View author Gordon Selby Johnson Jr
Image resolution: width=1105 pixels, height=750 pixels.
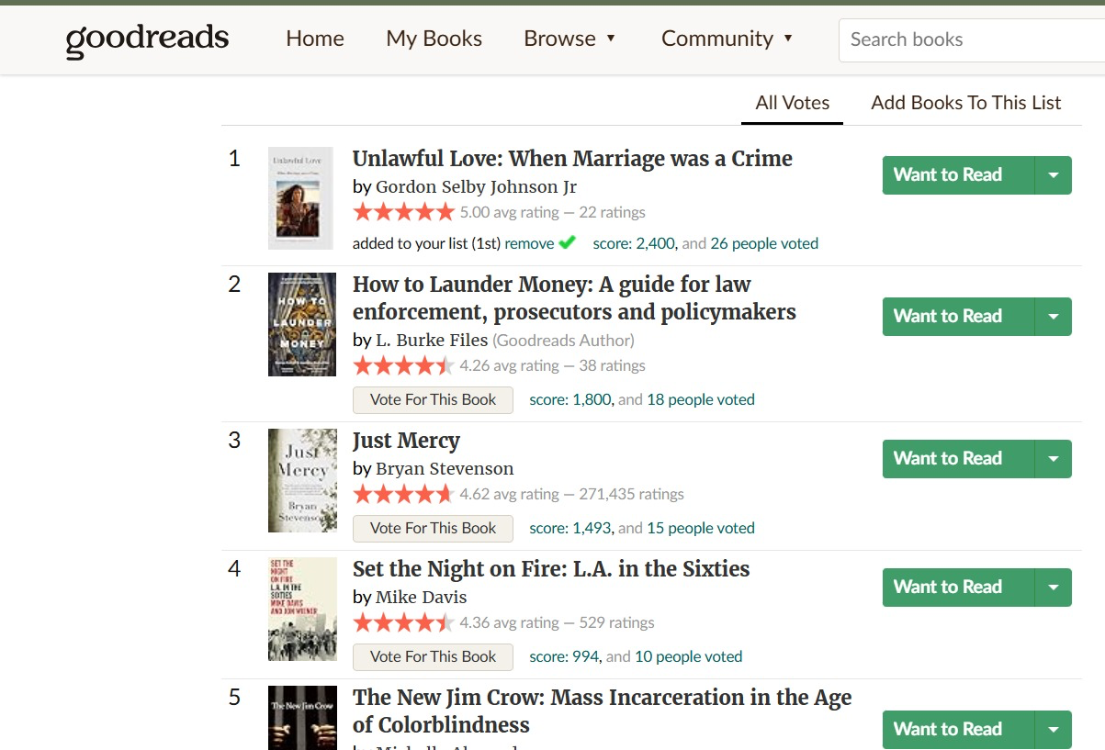(476, 186)
